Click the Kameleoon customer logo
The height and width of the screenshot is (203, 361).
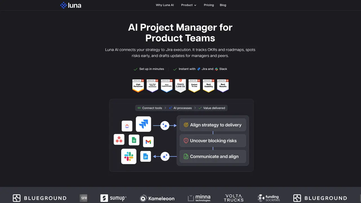[x=157, y=198]
